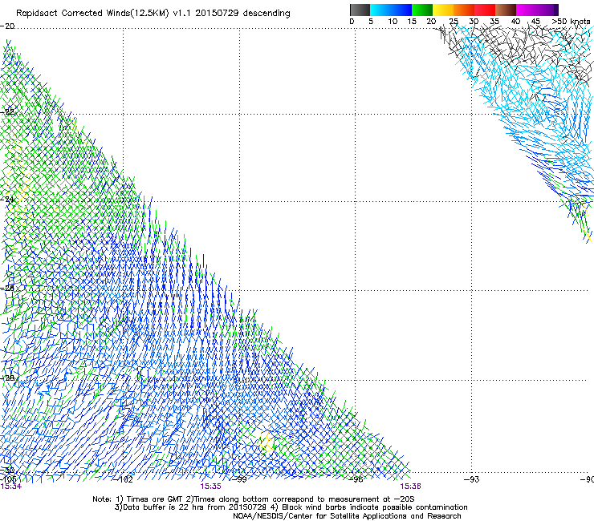Click the gray 0-5 knots legend swatch
The width and height of the screenshot is (594, 521).
pyautogui.click(x=360, y=10)
